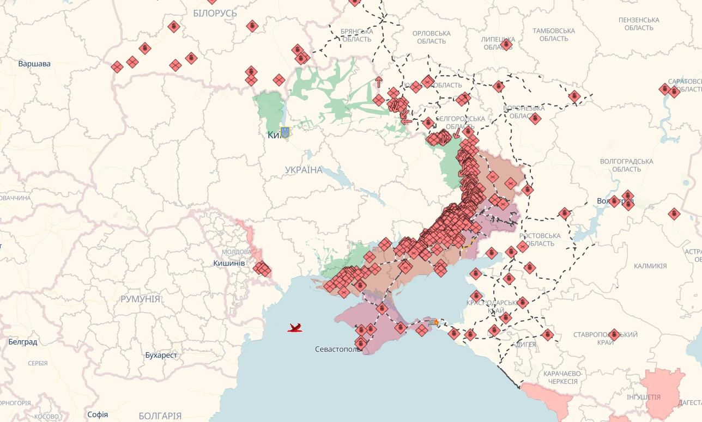Select the topmost marker of the Volgograd cluster
Screen dimensions: 702x422
coord(628,195)
